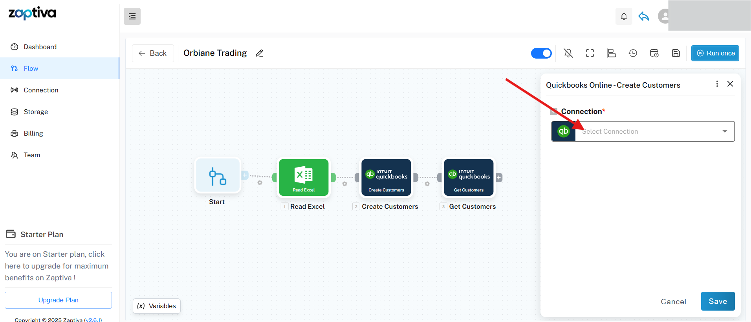The width and height of the screenshot is (751, 322).
Task: Click the auto-align layout icon
Action: pos(611,53)
